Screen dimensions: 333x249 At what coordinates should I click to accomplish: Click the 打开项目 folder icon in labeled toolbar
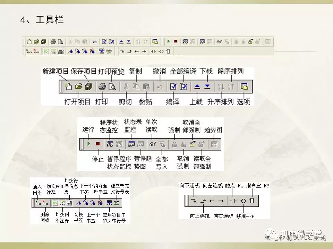(x=78, y=87)
